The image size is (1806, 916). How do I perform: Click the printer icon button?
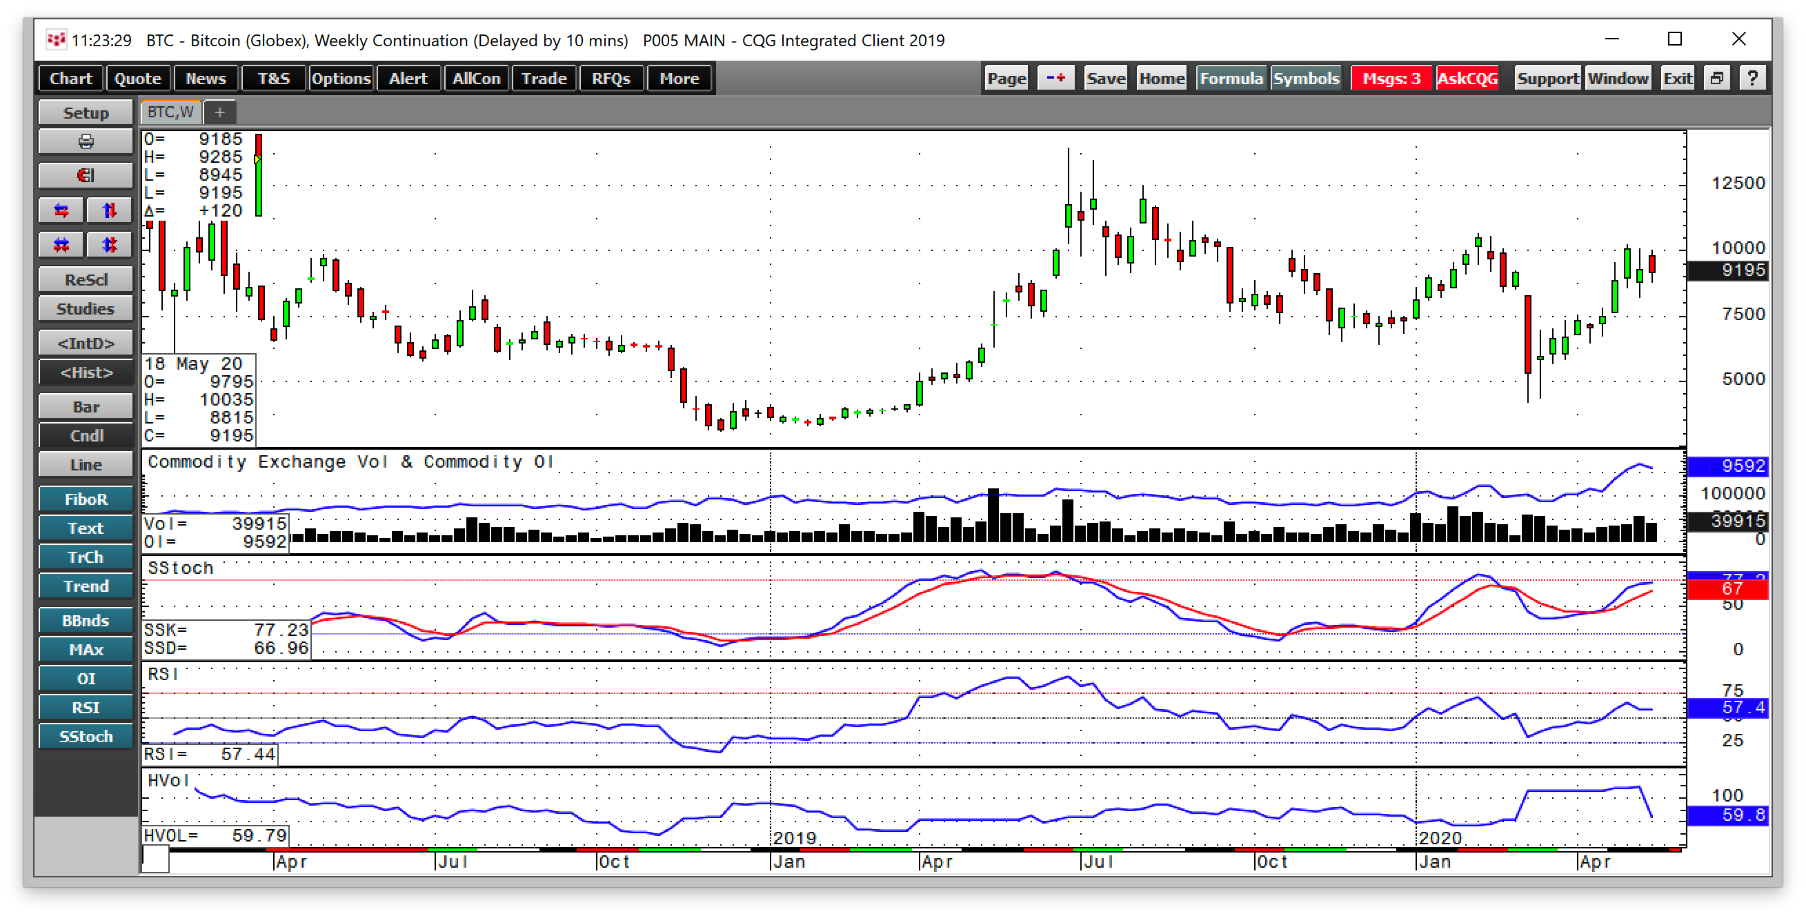pos(86,142)
